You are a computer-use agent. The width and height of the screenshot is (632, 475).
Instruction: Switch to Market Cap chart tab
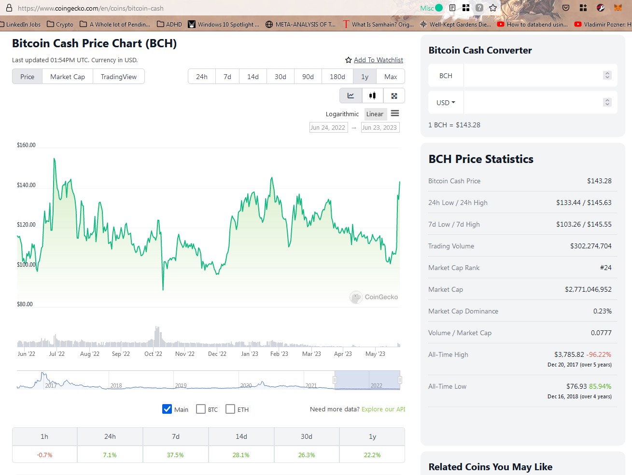pyautogui.click(x=68, y=77)
